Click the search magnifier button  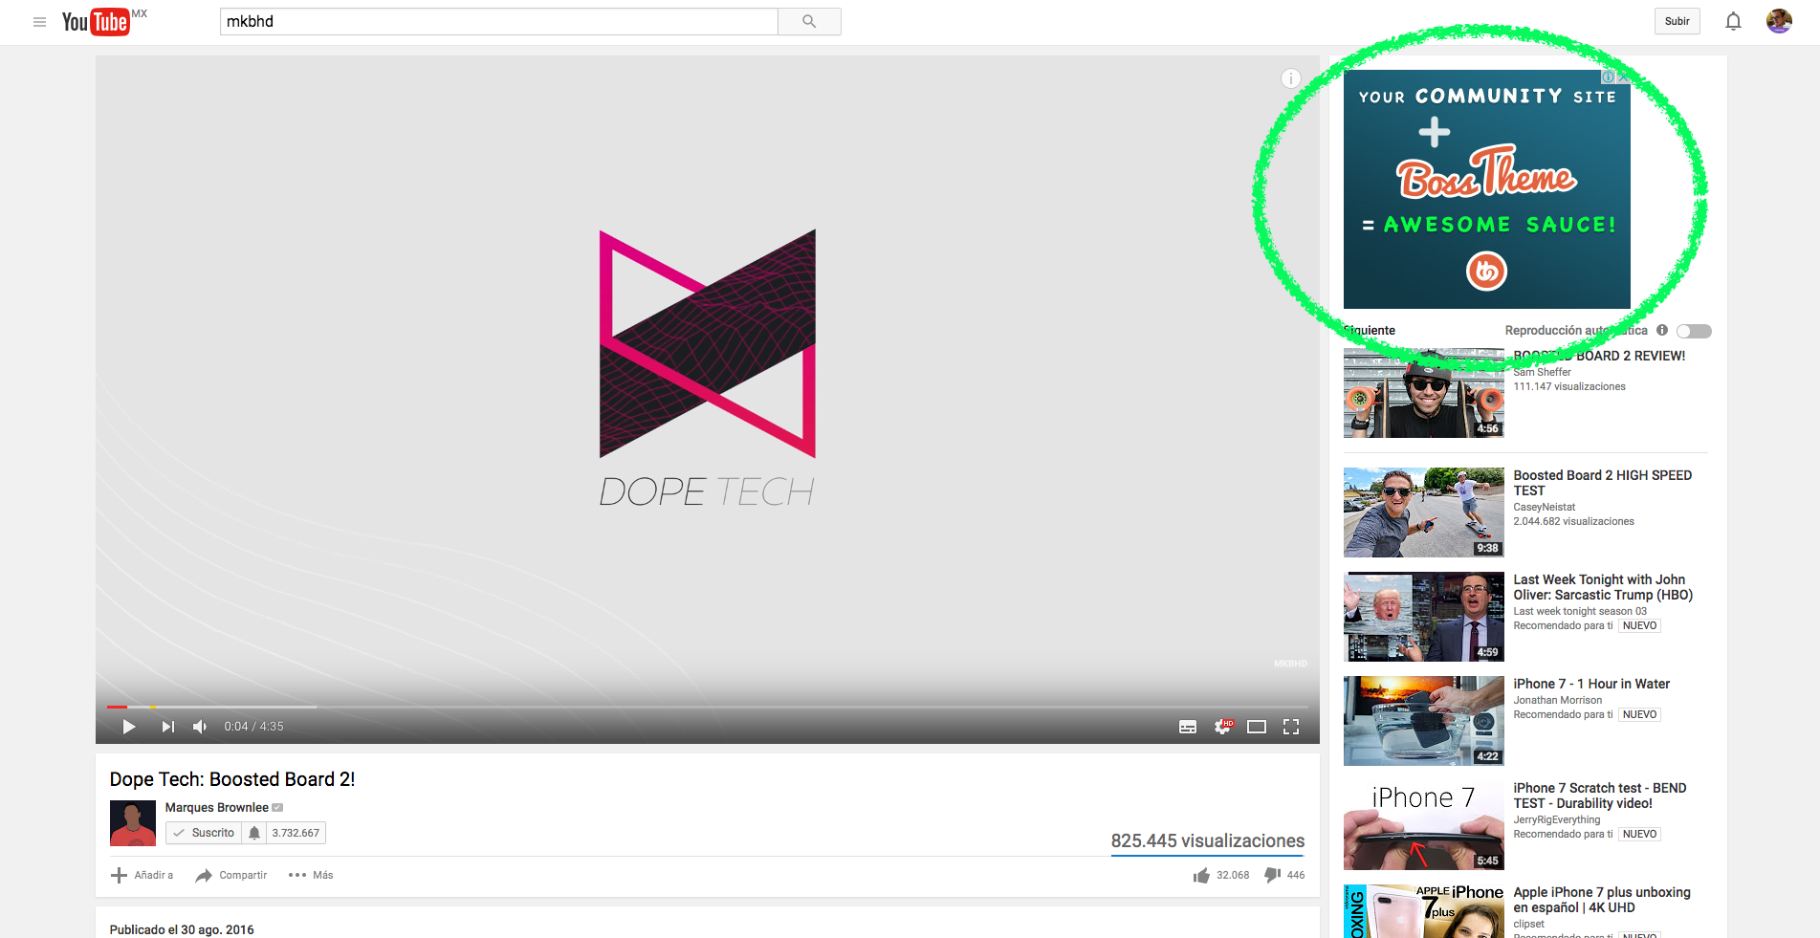point(809,21)
